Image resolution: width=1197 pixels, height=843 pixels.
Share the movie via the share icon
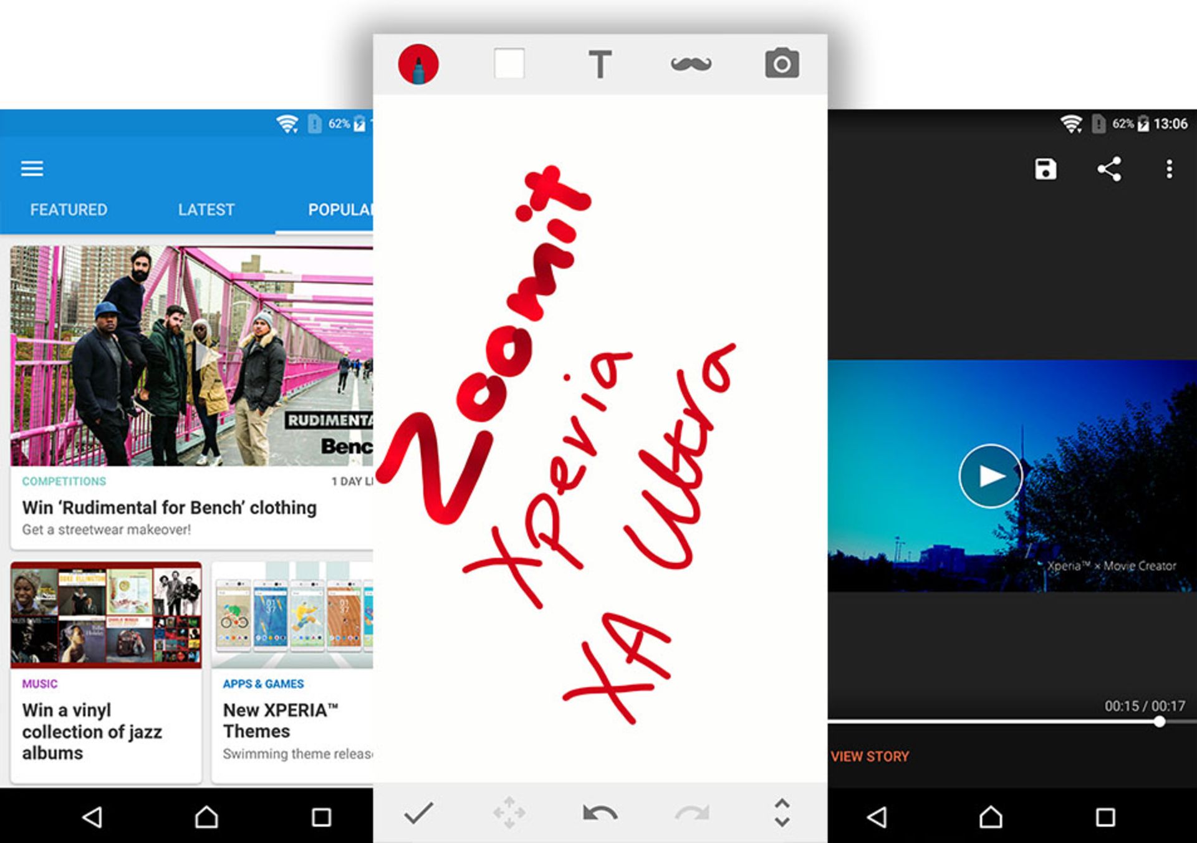tap(1109, 169)
